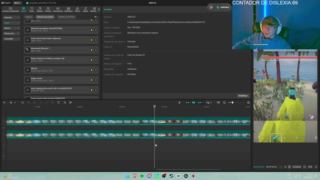This screenshot has height=180, width=320.
Task: Open the Filtros tab
Action: point(77,9)
